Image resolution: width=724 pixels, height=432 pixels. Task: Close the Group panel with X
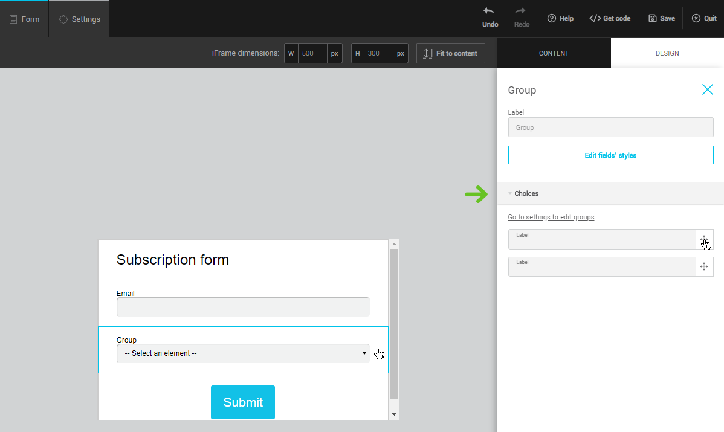(707, 90)
